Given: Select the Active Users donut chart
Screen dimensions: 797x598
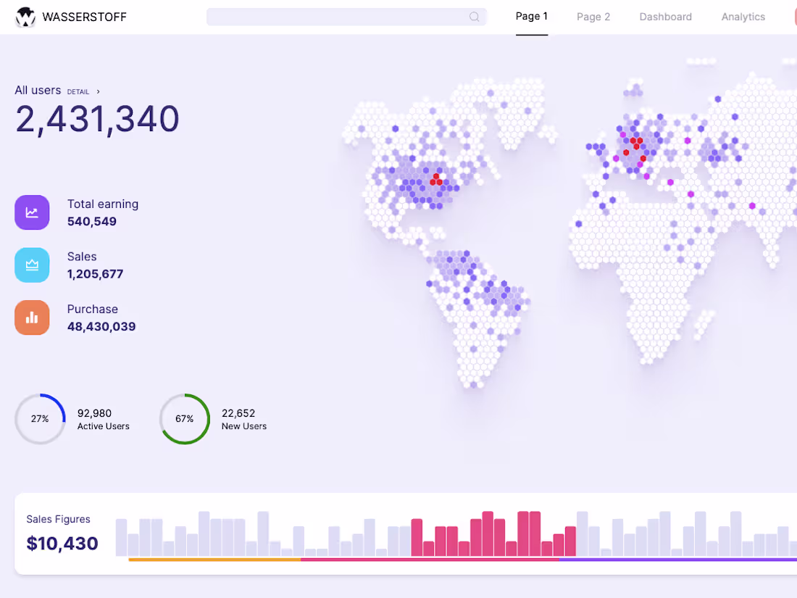Looking at the screenshot, I should tap(40, 419).
